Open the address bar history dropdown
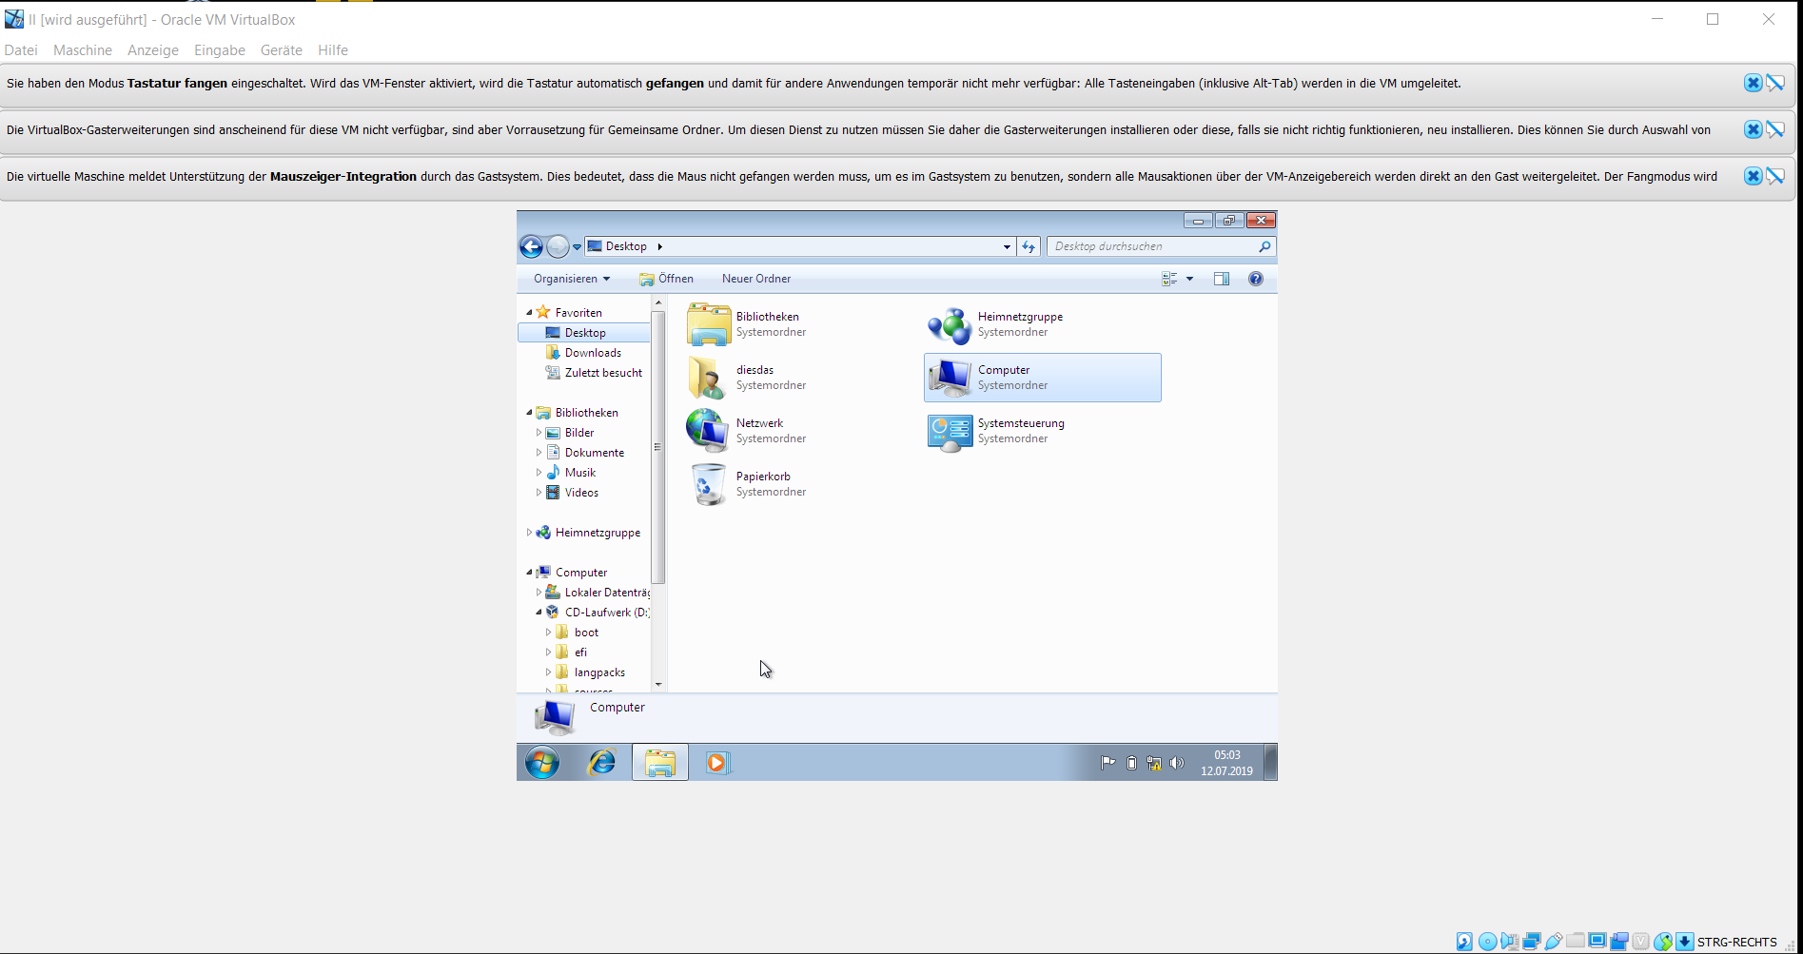 coord(1007,246)
